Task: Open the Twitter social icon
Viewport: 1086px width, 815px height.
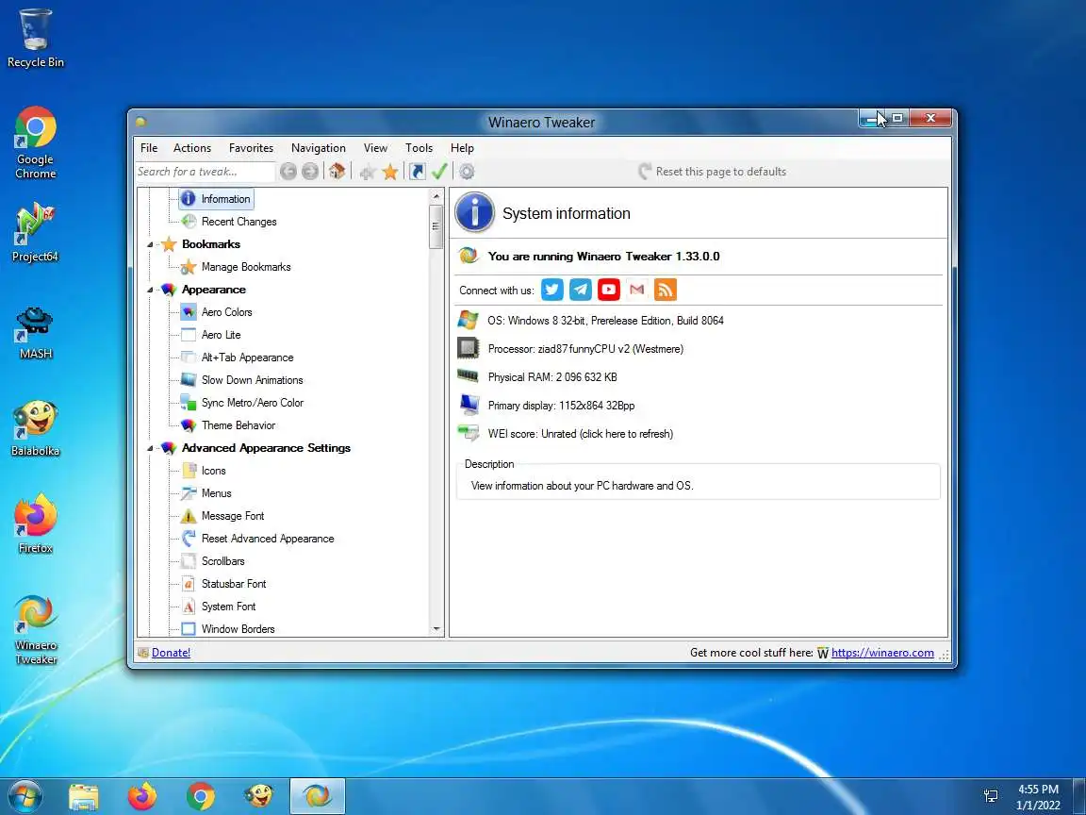Action: point(552,290)
